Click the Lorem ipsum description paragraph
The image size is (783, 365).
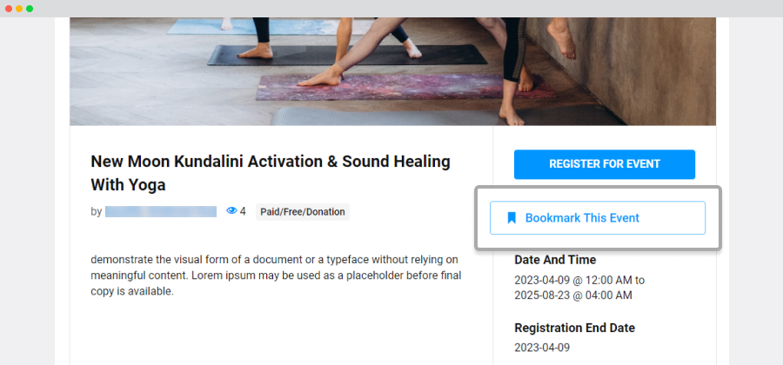pyautogui.click(x=275, y=275)
